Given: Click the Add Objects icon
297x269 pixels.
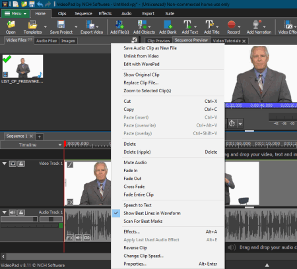Looking at the screenshot, I should 142,24.
